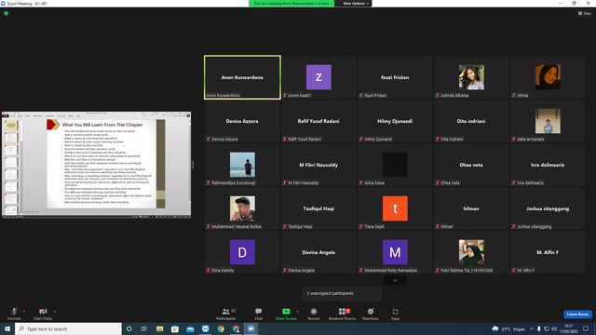596x335 pixels.
Task: Open the weather widget showing 31°C Hujan
Action: 508,328
